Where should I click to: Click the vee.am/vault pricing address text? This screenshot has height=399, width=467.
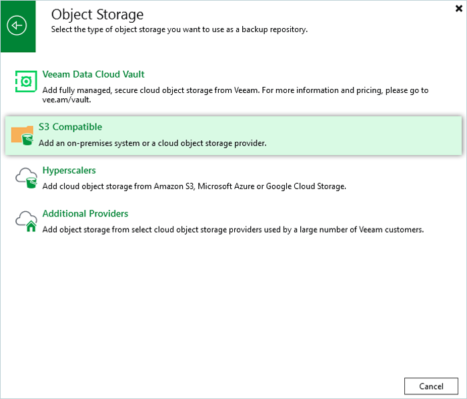pos(65,100)
